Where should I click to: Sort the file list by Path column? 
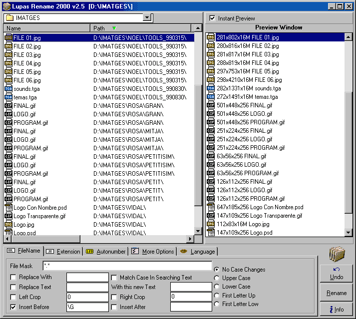pyautogui.click(x=140, y=28)
